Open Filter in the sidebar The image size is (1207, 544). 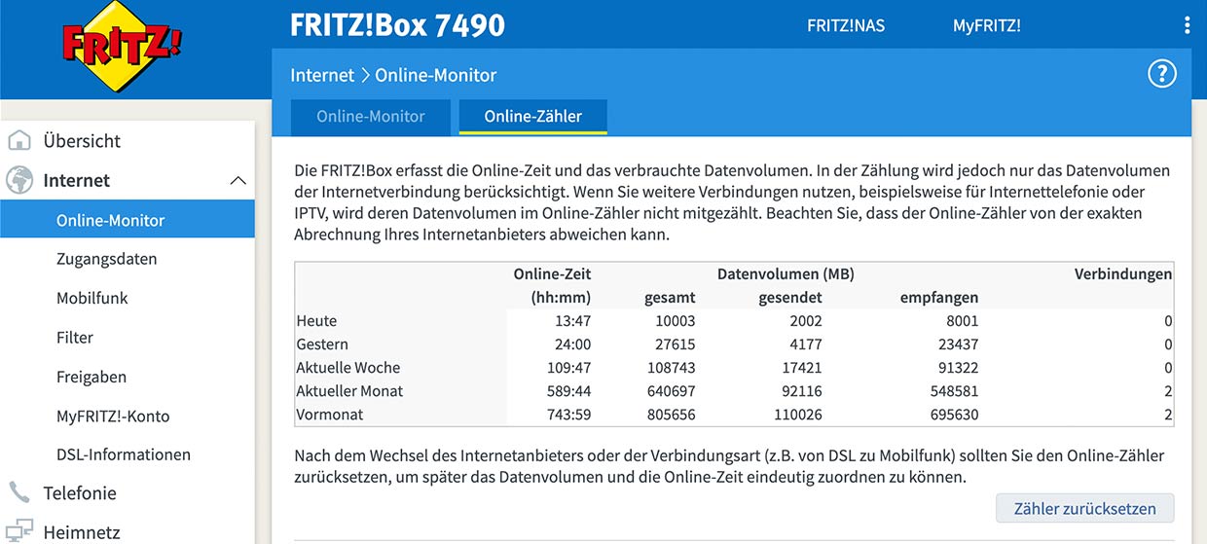pos(75,338)
